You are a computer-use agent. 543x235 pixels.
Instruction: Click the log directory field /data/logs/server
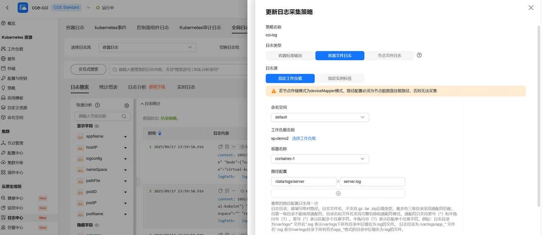point(304,182)
